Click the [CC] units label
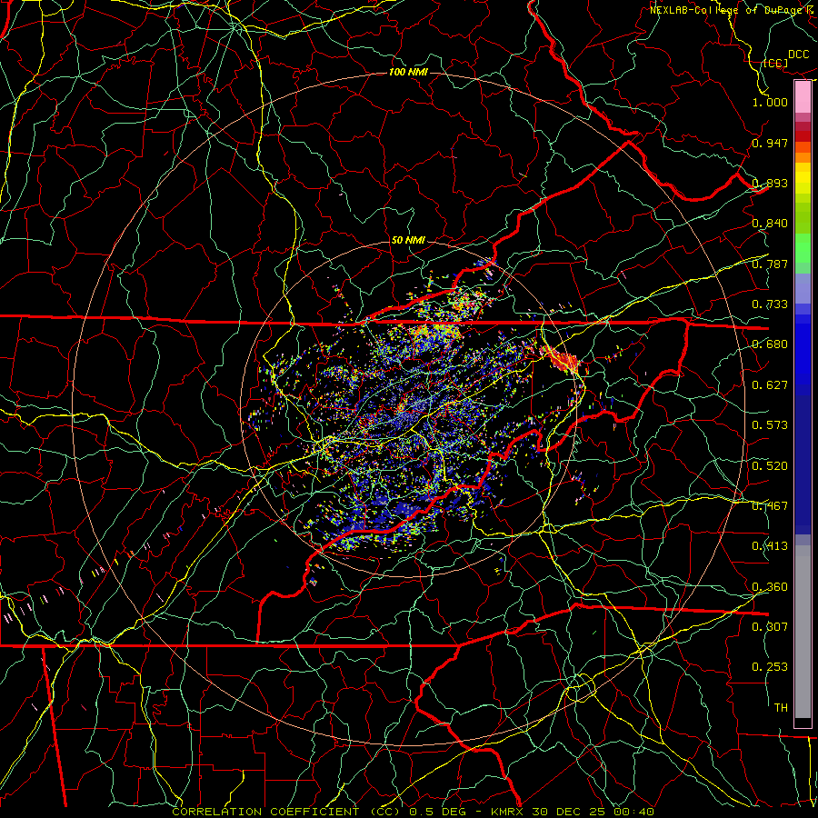Viewport: 818px width, 818px height. (775, 64)
